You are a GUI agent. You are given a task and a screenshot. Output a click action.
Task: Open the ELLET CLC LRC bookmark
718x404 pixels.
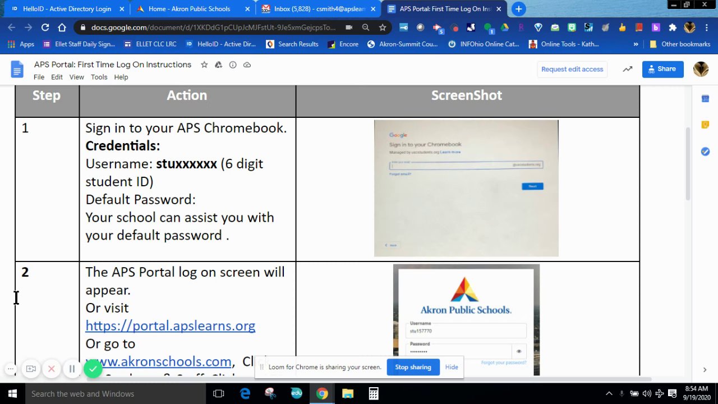point(150,44)
